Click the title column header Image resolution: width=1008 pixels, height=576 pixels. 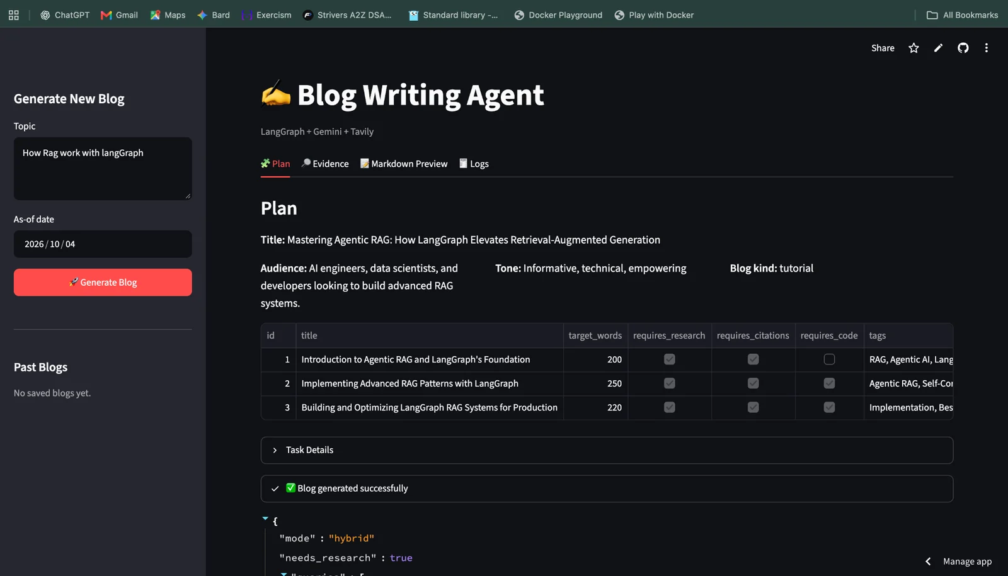tap(430, 336)
